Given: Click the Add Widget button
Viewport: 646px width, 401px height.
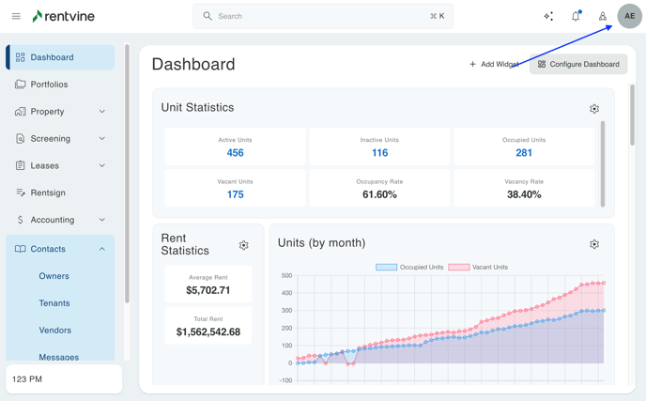Looking at the screenshot, I should click(494, 64).
